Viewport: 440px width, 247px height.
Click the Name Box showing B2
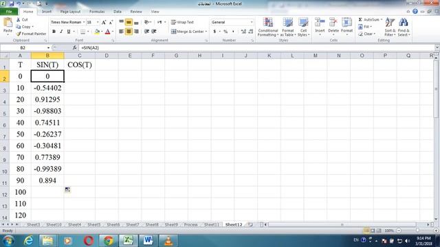[23, 47]
